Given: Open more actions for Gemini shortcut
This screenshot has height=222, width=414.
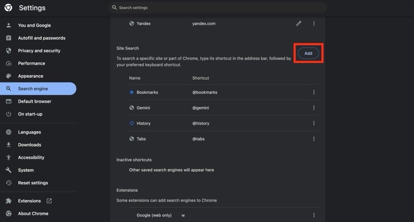Looking at the screenshot, I should click(x=314, y=108).
